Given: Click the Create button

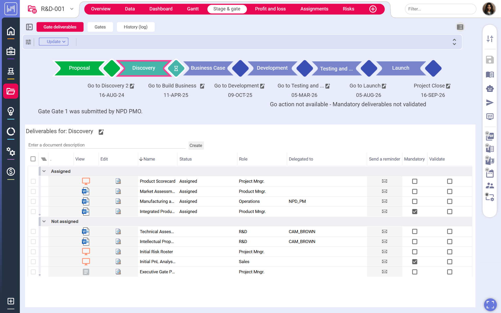Looking at the screenshot, I should [196, 145].
